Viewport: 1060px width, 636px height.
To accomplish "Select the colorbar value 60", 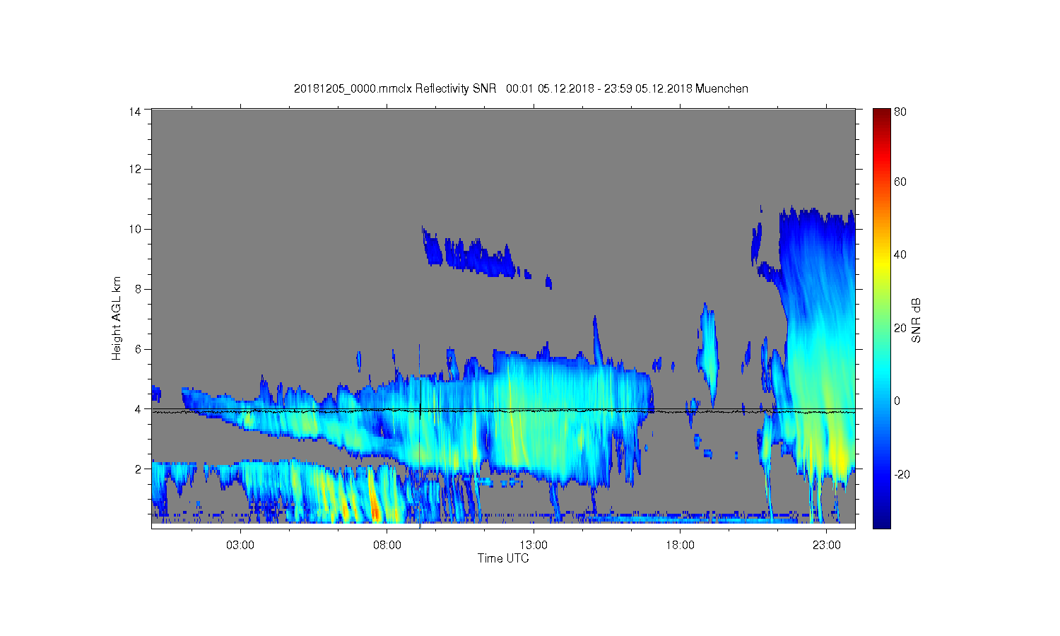I will (x=900, y=182).
